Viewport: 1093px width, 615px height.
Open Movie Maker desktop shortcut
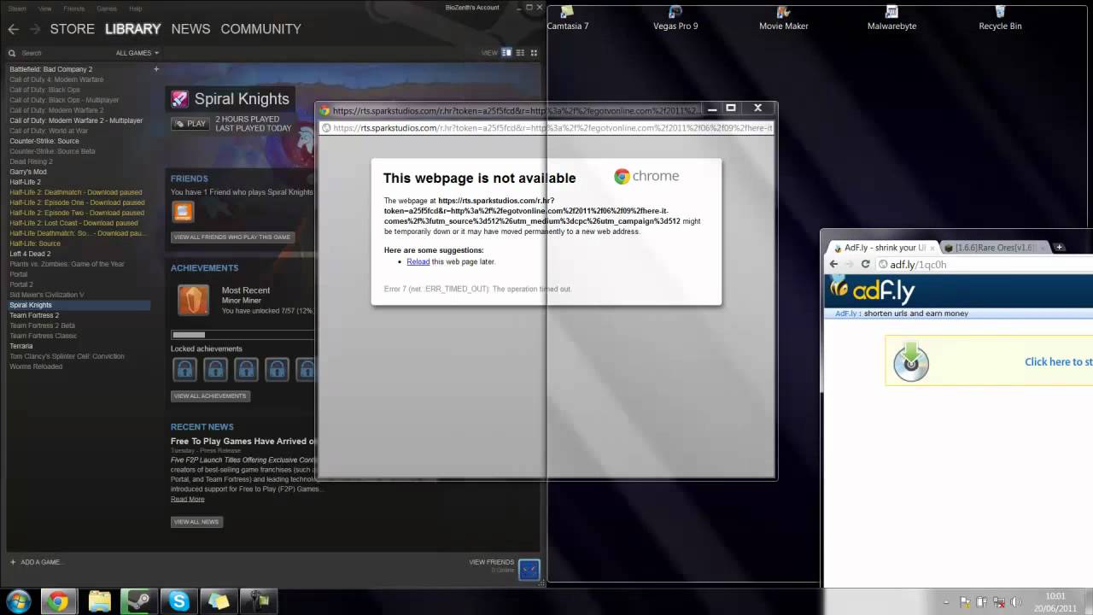[x=784, y=19]
